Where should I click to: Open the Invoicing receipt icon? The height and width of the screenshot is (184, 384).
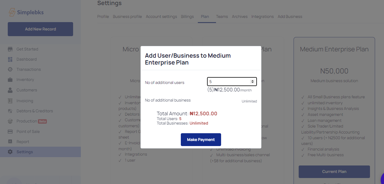tap(10, 101)
